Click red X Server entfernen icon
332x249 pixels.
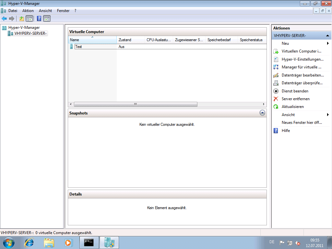276,99
